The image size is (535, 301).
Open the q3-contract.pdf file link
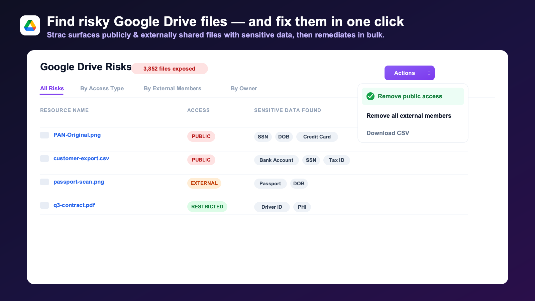point(74,205)
